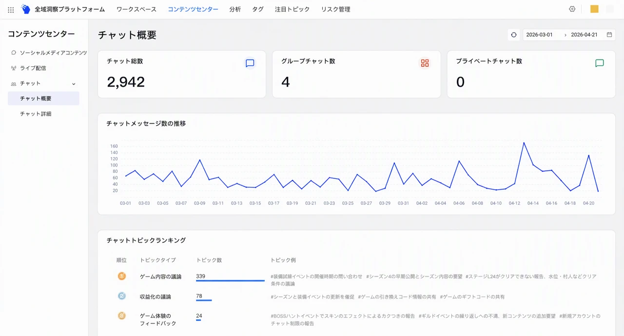Open calendar icon in date picker

coord(609,35)
